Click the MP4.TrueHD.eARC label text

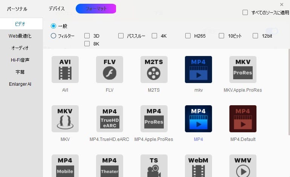tap(109, 139)
